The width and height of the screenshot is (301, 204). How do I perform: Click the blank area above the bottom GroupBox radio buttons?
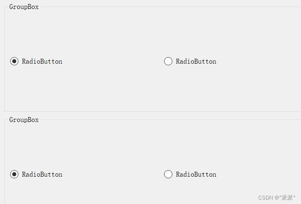pos(122,147)
